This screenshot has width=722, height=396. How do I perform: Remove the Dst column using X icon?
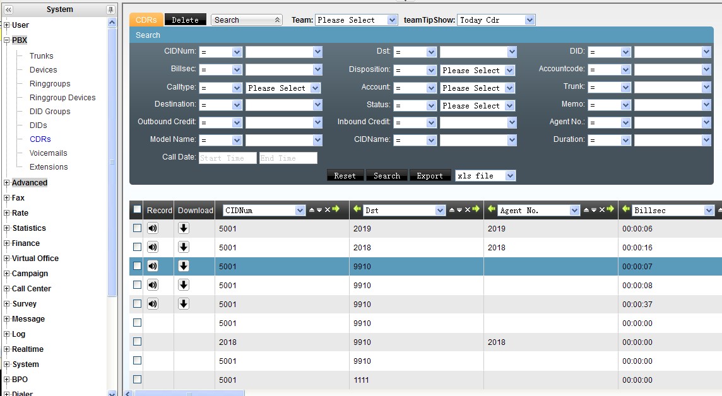tap(468, 210)
